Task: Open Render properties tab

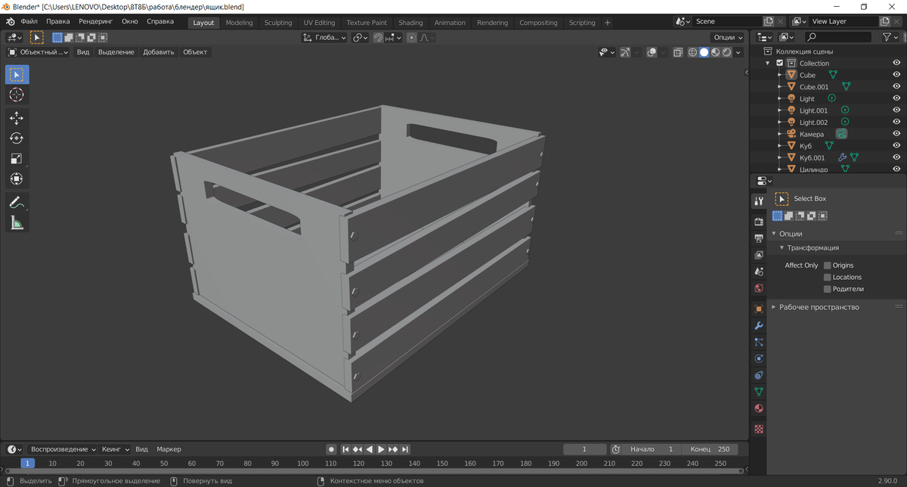Action: 759,222
